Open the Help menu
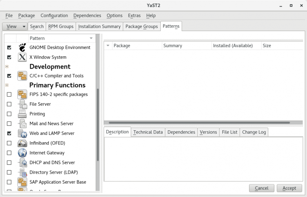 pyautogui.click(x=151, y=16)
